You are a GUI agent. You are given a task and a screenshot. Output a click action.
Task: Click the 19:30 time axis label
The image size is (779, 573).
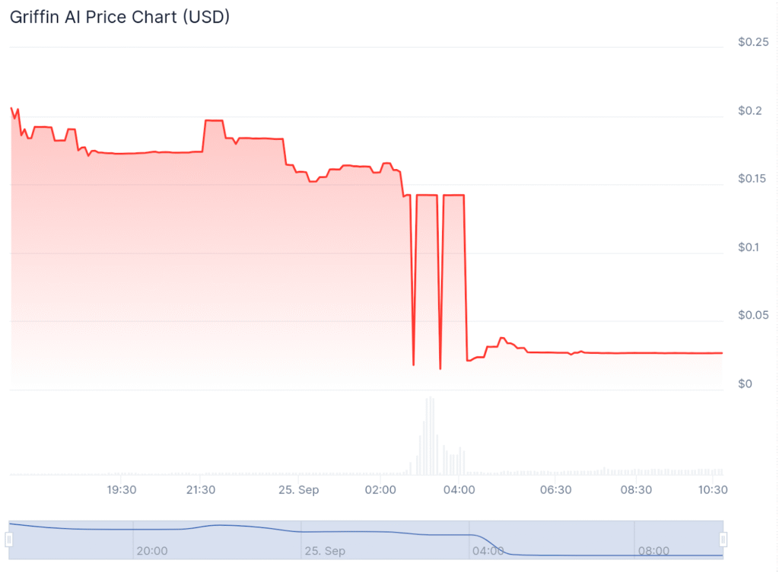pos(121,489)
